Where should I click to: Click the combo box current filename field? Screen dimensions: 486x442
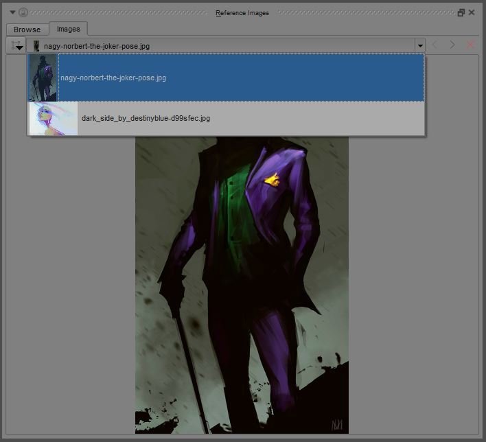[x=220, y=46]
